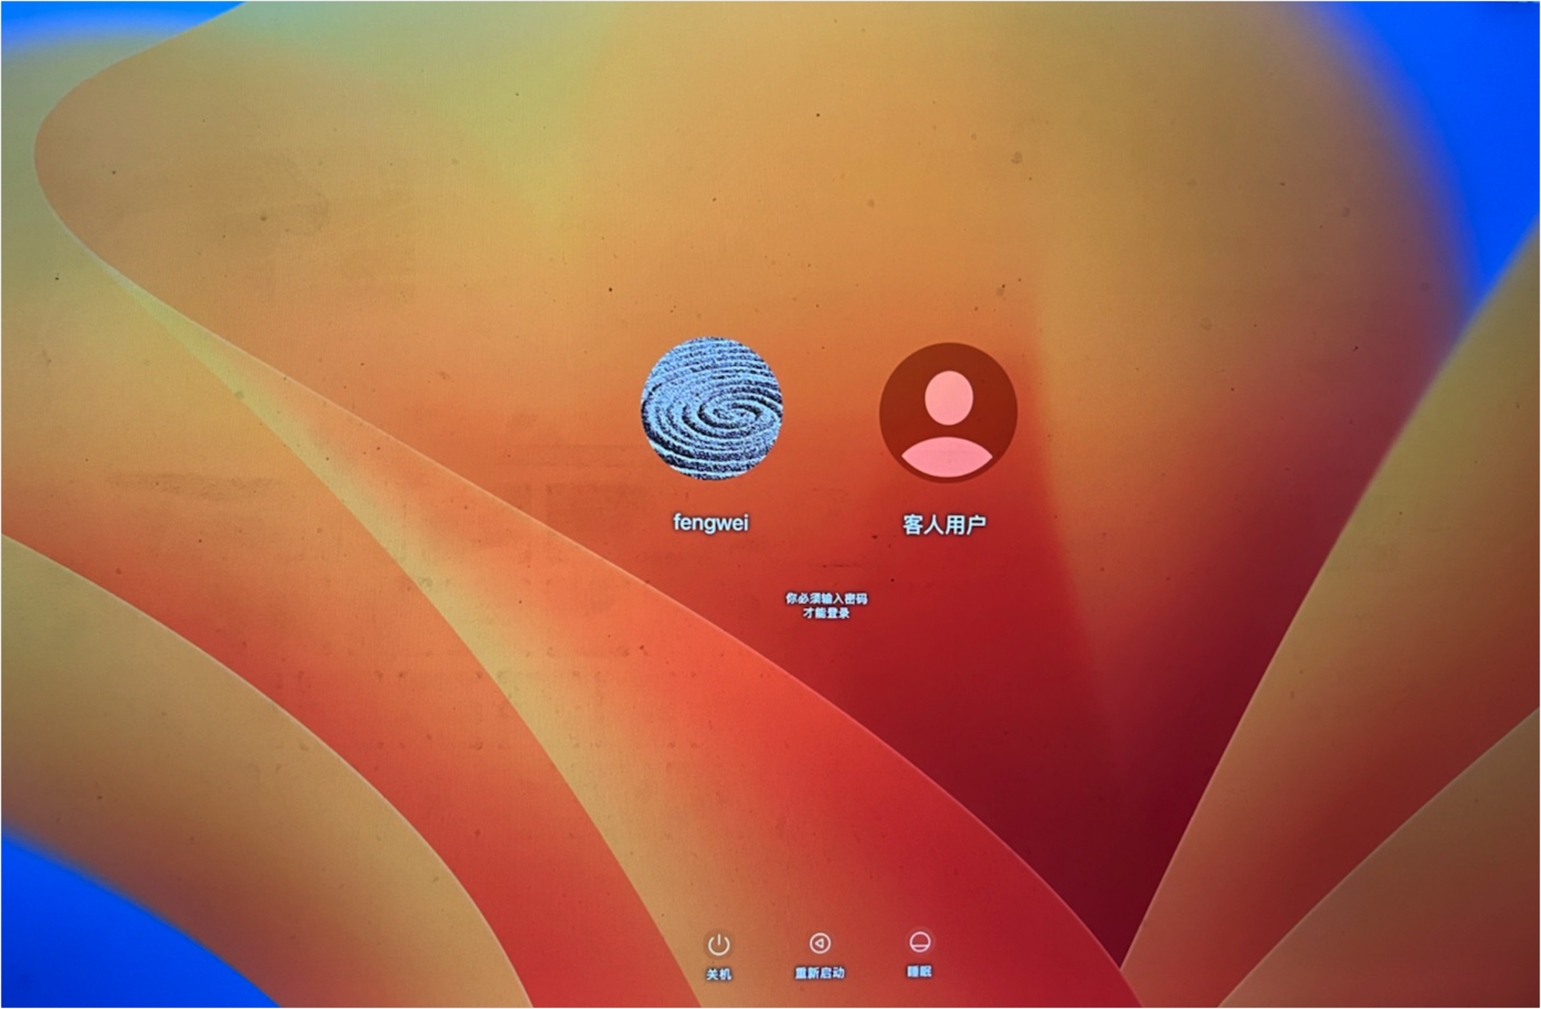Click the 客人用户 text label

[944, 524]
